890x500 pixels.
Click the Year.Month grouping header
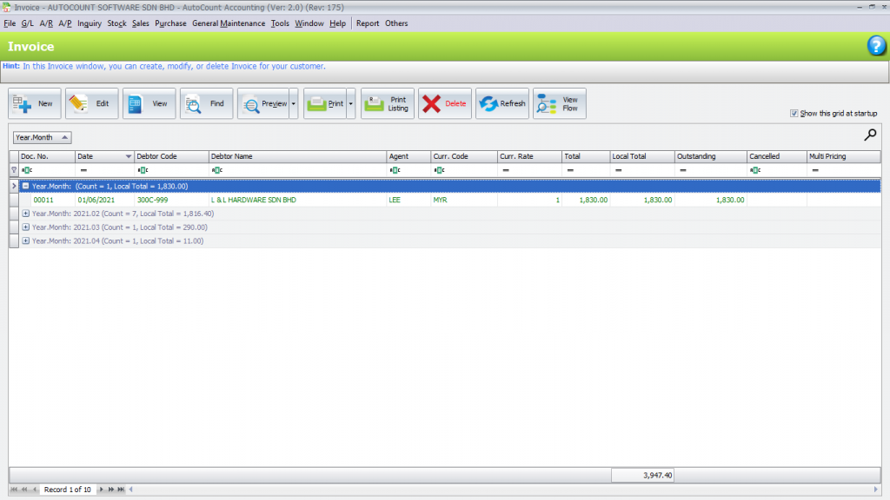coord(42,136)
